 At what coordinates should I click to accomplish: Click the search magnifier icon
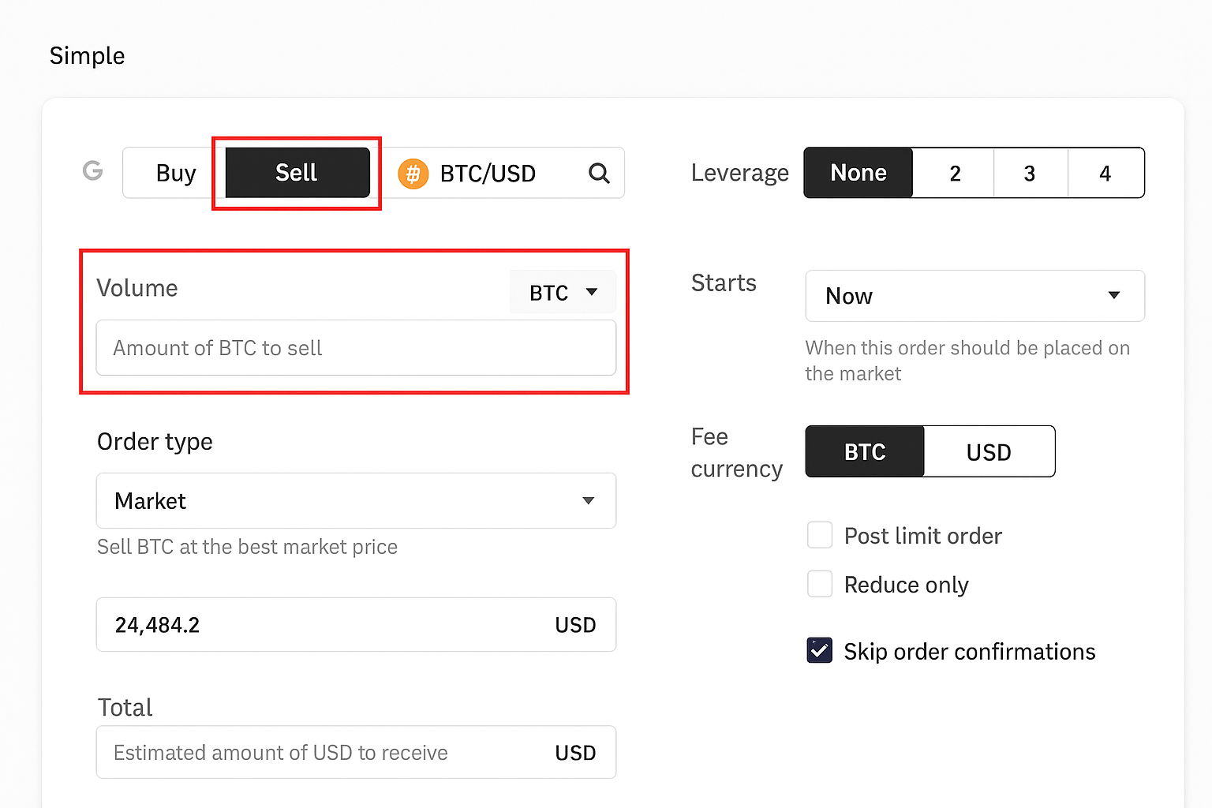coord(599,173)
